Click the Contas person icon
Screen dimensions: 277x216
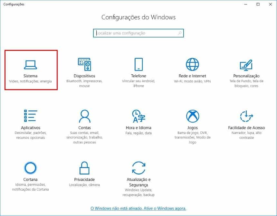pyautogui.click(x=85, y=116)
